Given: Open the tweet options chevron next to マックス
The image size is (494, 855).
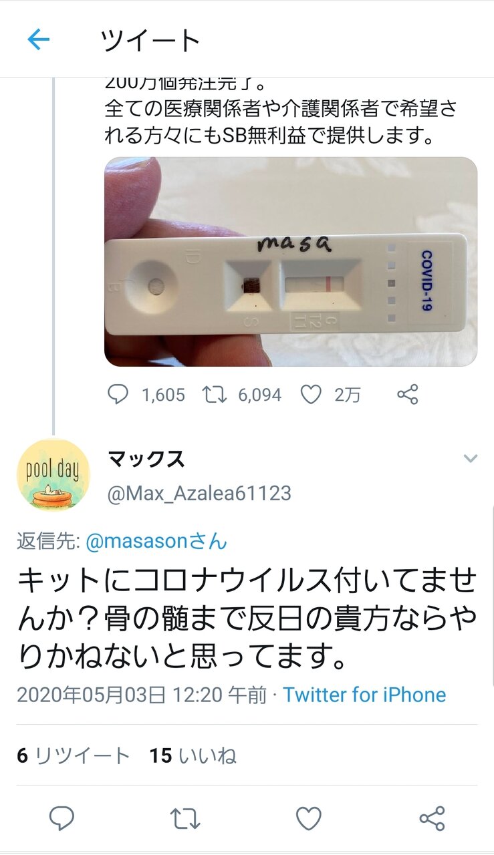Looking at the screenshot, I should 471,459.
